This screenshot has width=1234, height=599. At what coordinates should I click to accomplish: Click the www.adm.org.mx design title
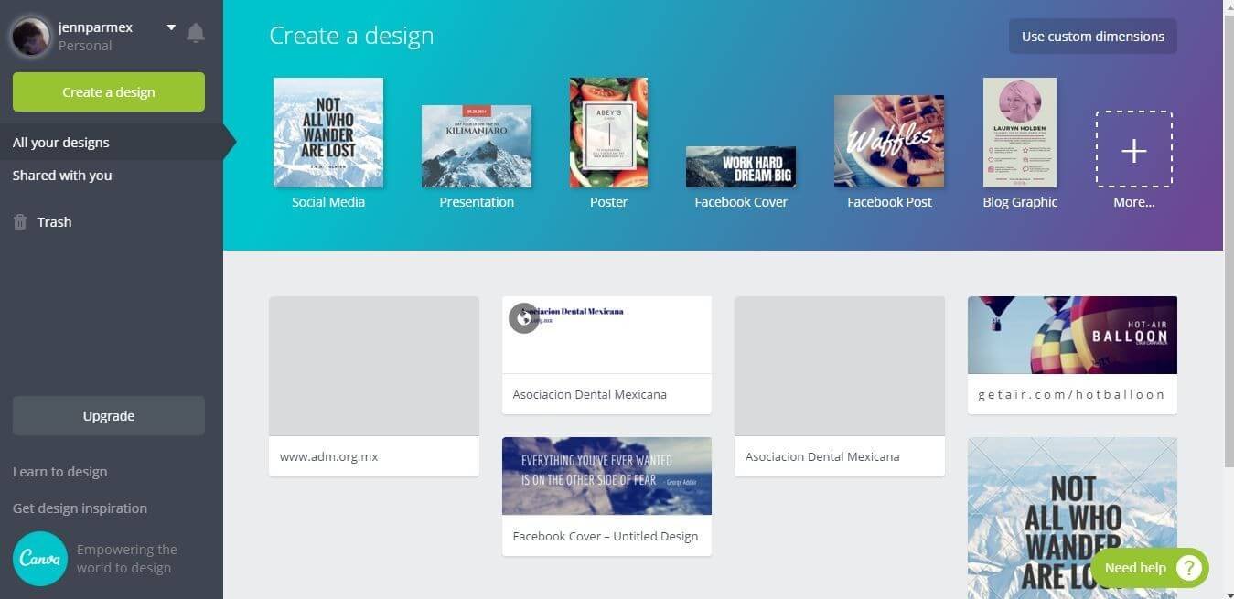329,456
